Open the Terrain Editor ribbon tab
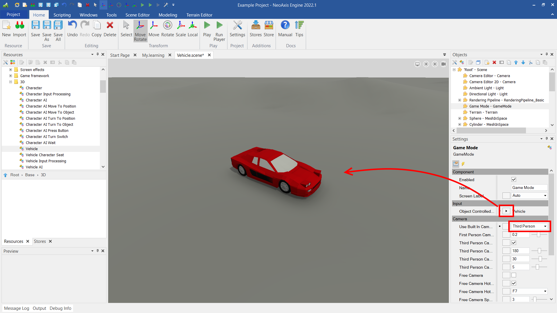The image size is (557, 313). point(199,15)
